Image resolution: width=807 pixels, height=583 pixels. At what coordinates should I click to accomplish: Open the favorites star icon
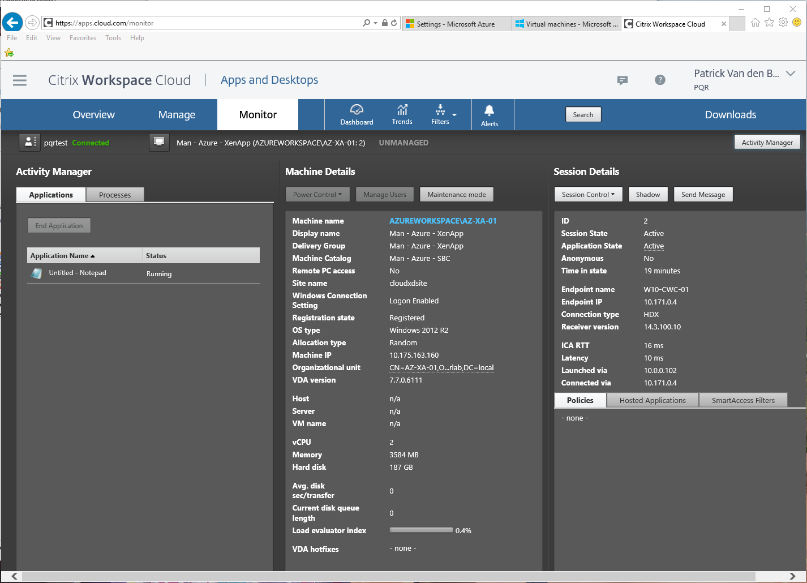769,23
